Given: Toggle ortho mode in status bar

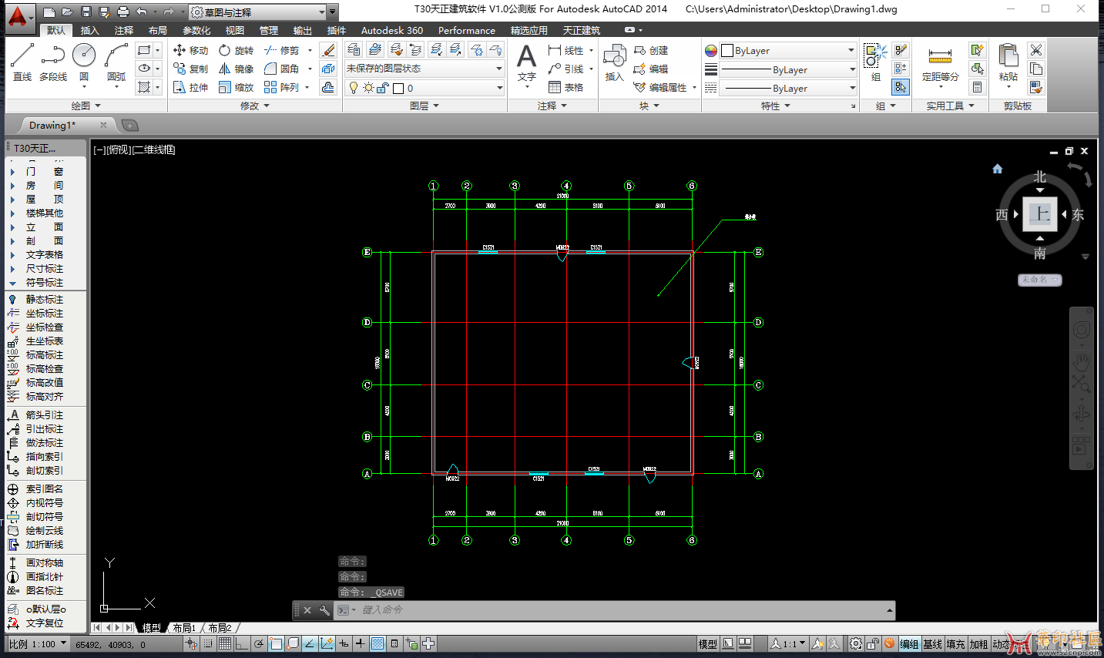Looking at the screenshot, I should pos(240,643).
